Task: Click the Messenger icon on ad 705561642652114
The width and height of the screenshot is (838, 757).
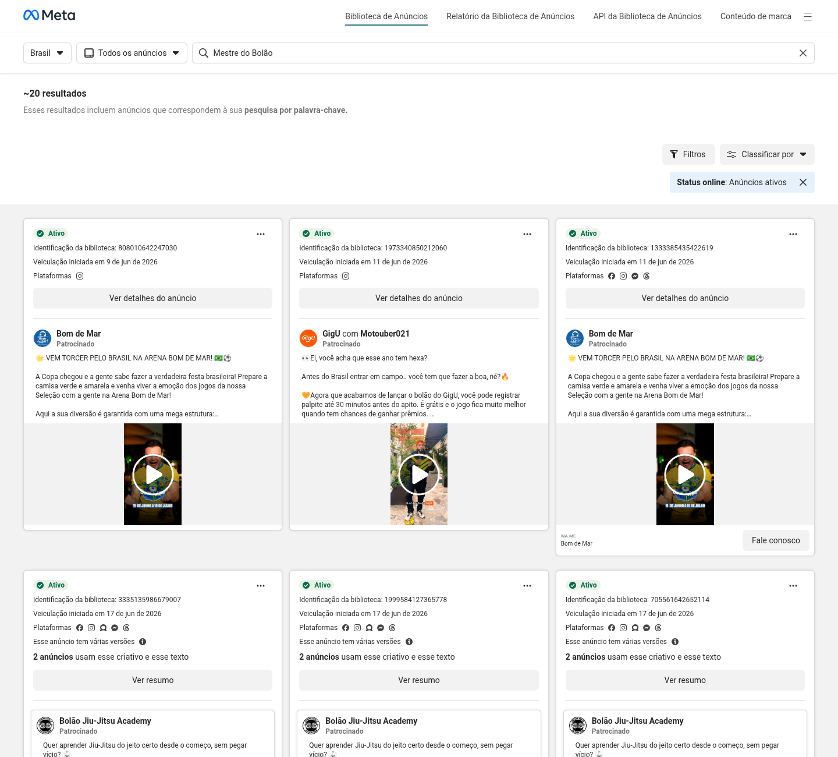Action: [x=647, y=628]
